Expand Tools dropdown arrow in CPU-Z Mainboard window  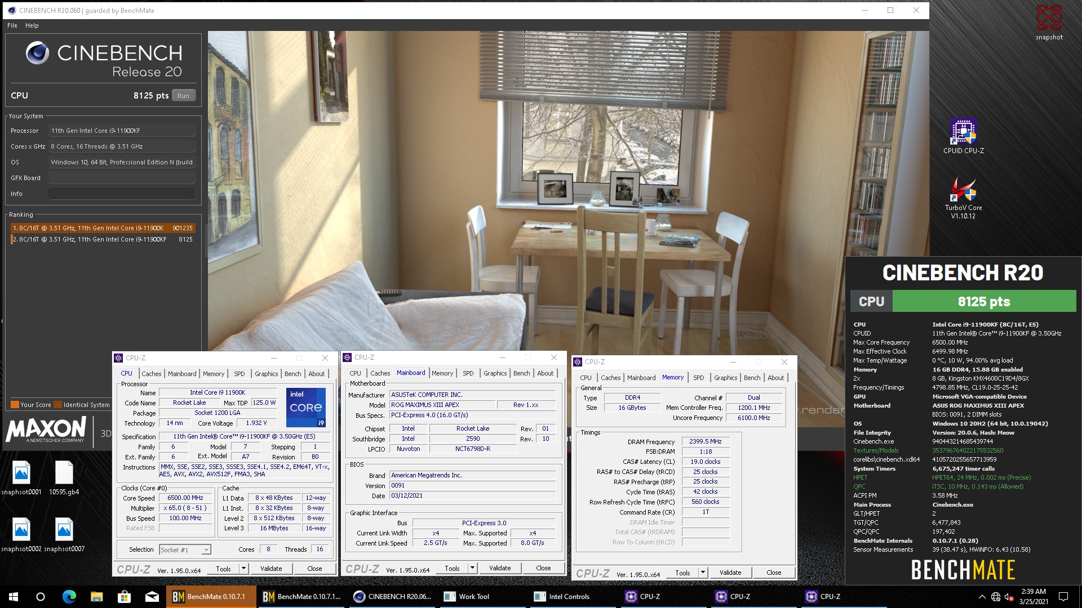point(473,568)
